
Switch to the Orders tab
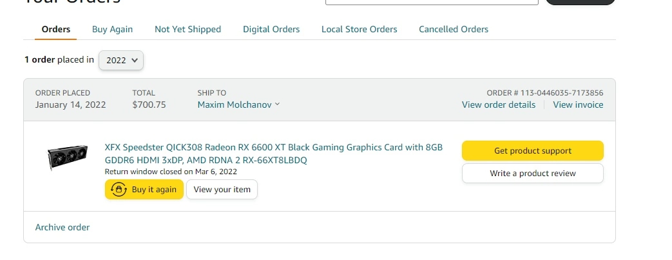(56, 29)
